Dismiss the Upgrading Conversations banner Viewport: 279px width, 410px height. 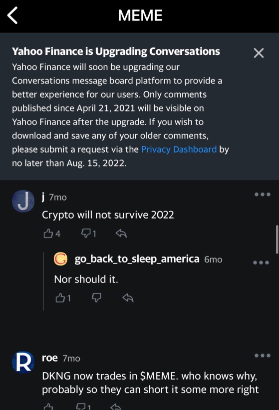pos(259,53)
